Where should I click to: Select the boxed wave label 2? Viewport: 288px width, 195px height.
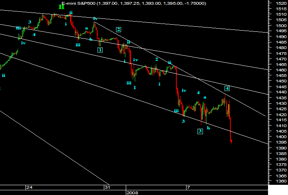click(118, 29)
